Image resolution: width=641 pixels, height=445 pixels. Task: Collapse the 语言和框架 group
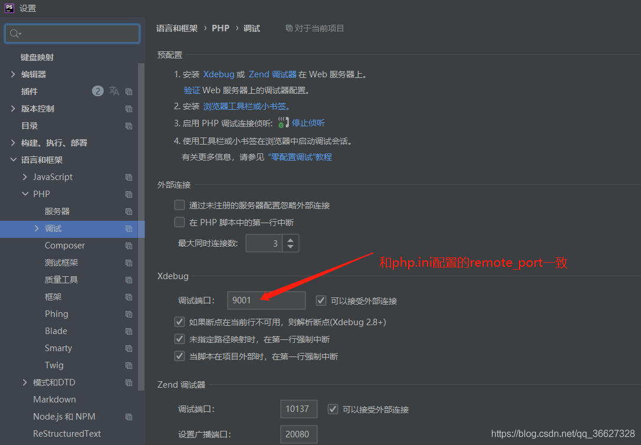pos(13,160)
